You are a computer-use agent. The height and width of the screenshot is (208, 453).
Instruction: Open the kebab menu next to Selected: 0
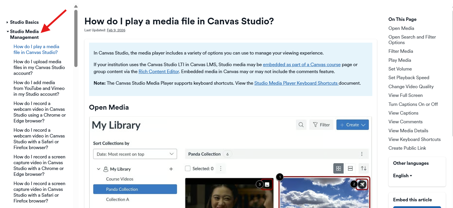click(221, 169)
